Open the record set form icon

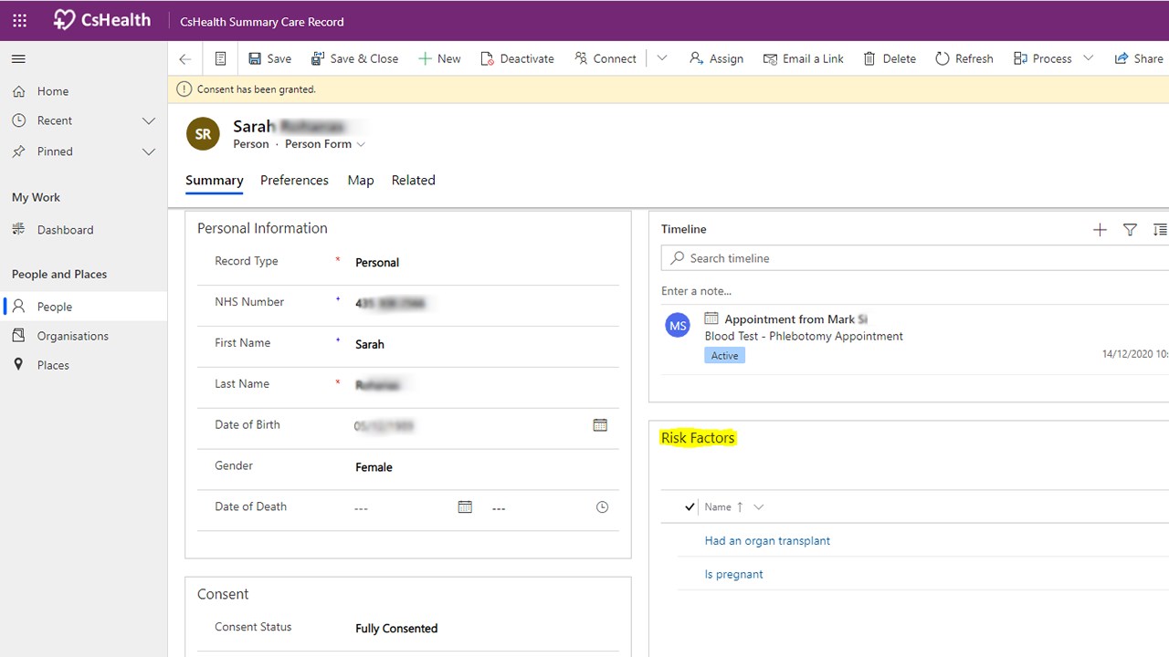click(220, 58)
